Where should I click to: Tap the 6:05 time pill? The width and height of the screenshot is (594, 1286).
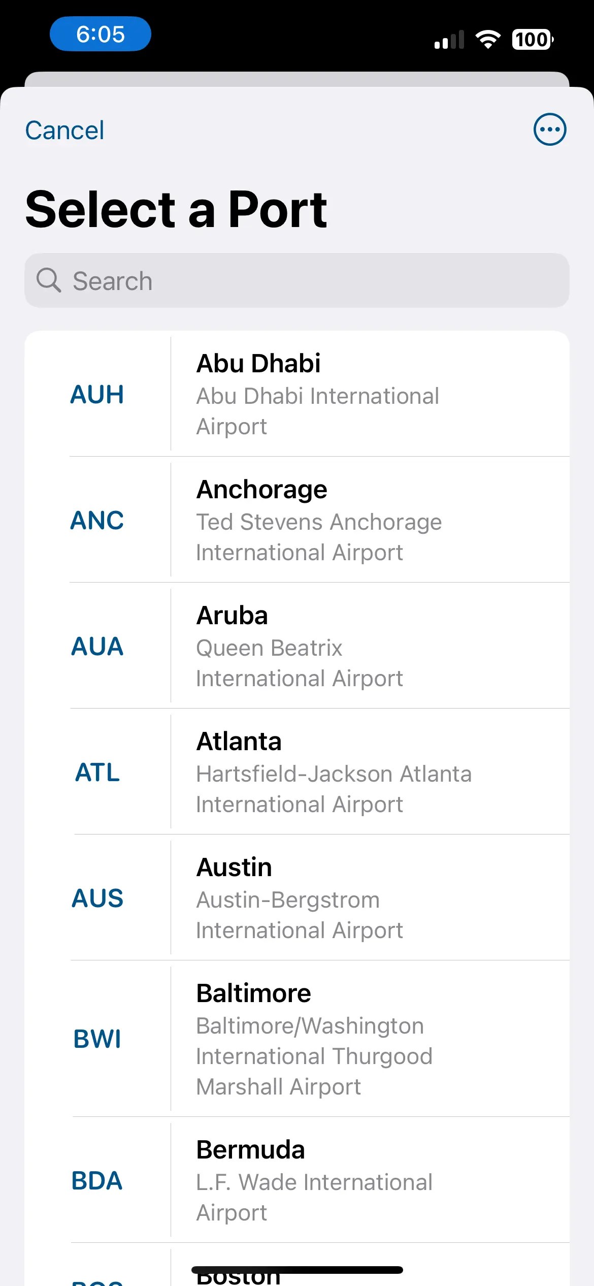coord(101,34)
